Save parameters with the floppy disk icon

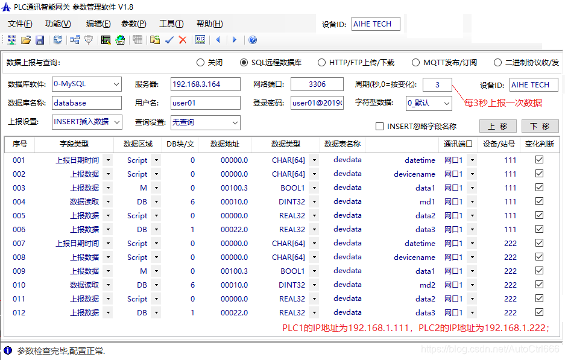pos(40,40)
